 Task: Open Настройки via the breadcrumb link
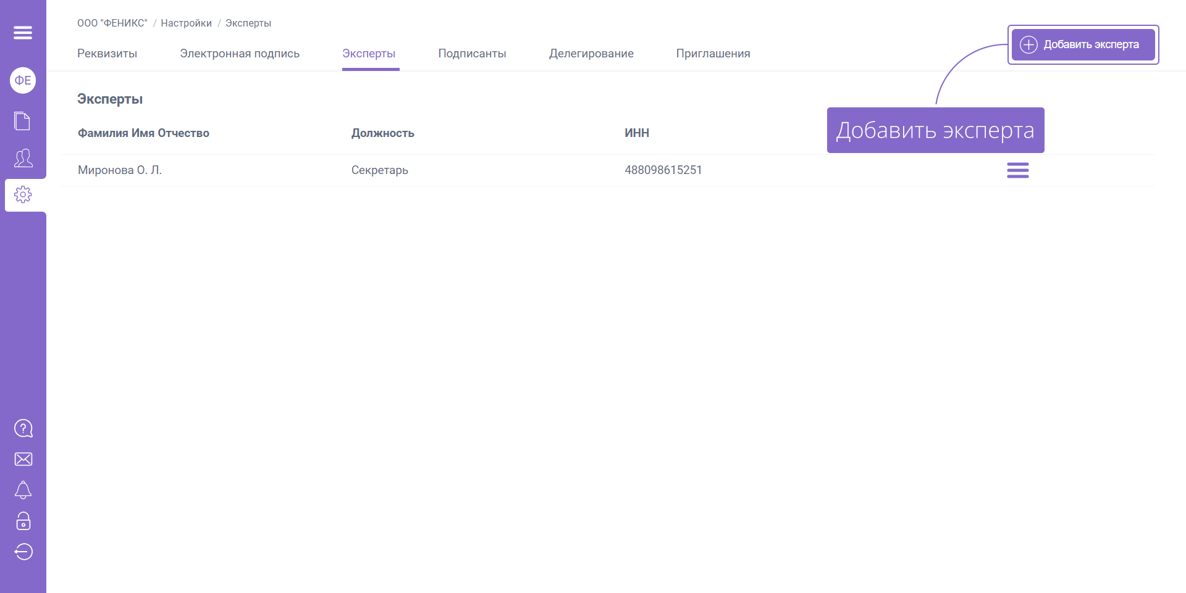186,23
